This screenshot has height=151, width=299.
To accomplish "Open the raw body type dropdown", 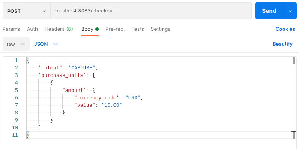I will [16, 44].
